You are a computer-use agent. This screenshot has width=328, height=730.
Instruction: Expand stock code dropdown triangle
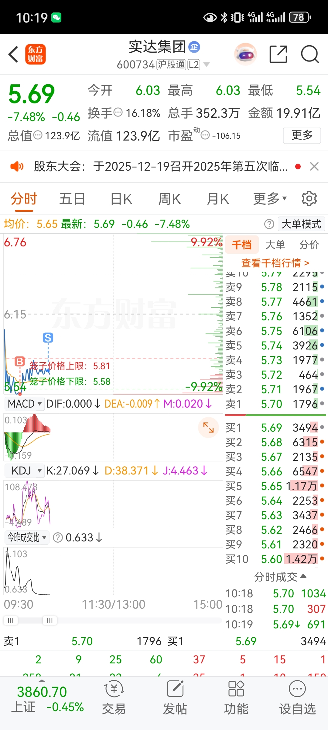[x=207, y=64]
